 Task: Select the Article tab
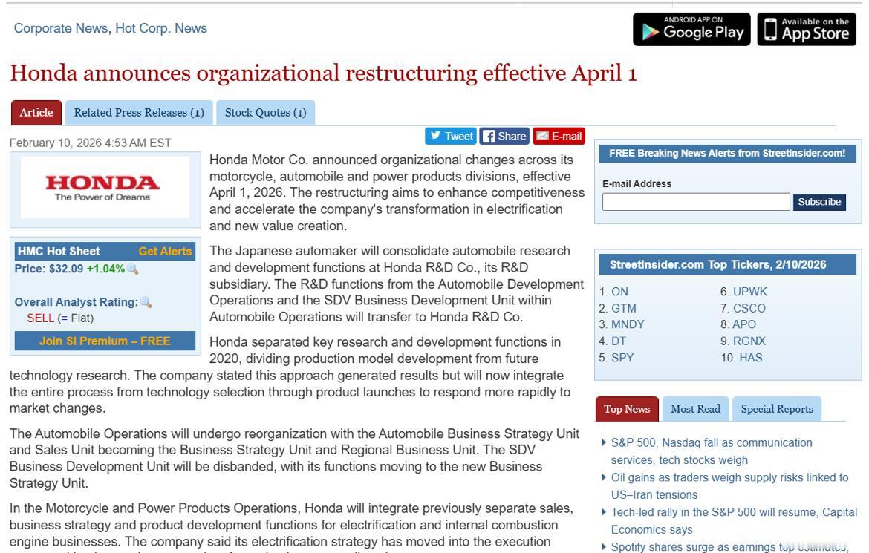pyautogui.click(x=36, y=113)
